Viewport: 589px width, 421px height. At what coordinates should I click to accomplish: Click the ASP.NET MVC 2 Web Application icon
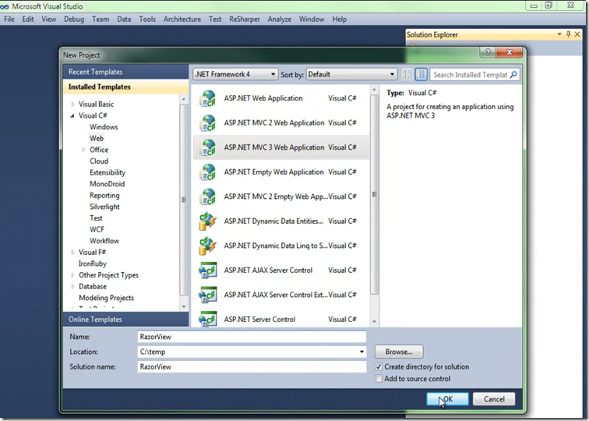(208, 123)
